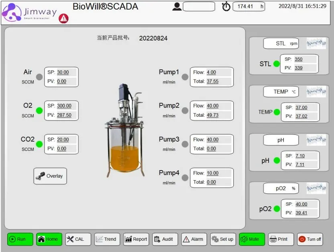Click the Turn off button

pos(310,239)
